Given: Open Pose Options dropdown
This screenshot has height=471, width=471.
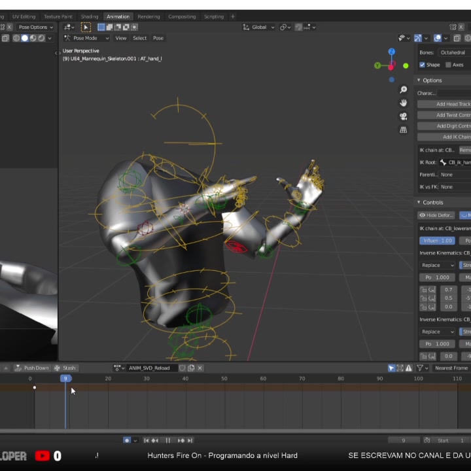Looking at the screenshot, I should [36, 27].
